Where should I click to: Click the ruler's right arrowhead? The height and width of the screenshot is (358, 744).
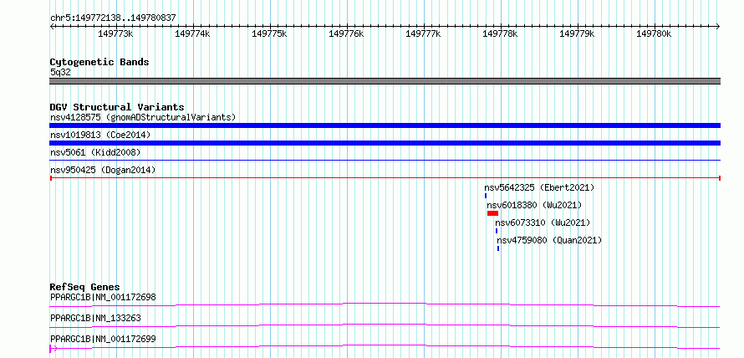pos(718,27)
